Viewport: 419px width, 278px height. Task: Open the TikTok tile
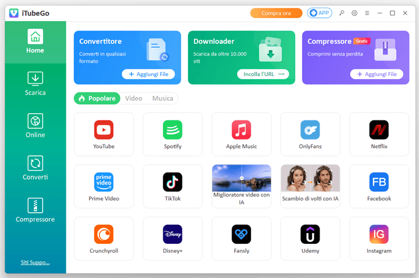coord(172,186)
